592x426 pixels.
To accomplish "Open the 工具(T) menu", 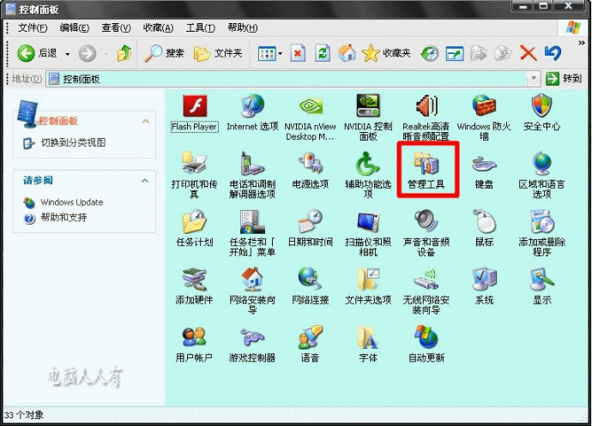I will (x=201, y=28).
